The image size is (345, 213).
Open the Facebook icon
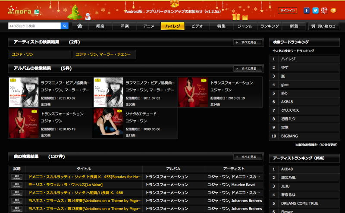tap(307, 10)
